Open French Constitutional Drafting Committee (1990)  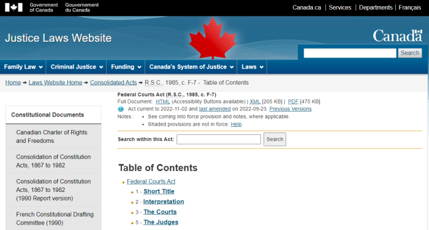[x=53, y=218]
